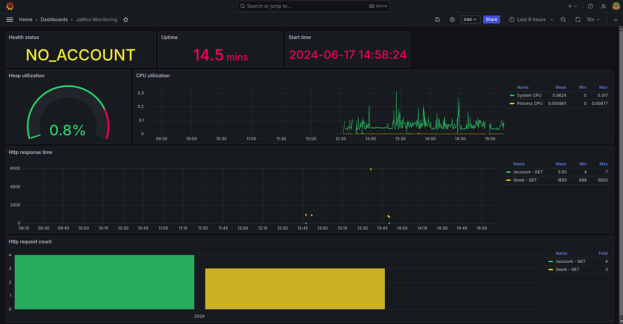Star the JaMon Monitoring dashboard
The height and width of the screenshot is (324, 623).
pyautogui.click(x=126, y=19)
